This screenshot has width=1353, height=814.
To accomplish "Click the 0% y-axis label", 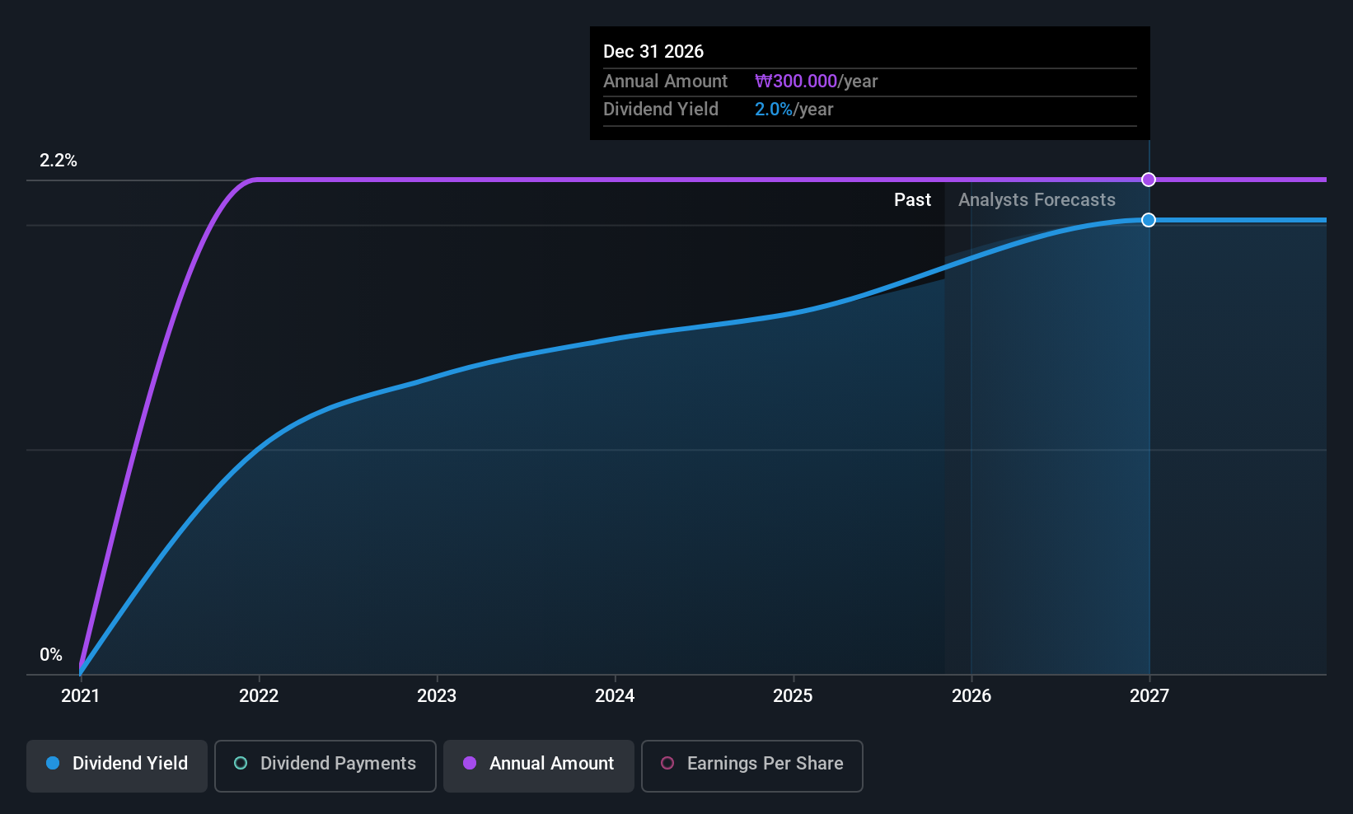I will (51, 655).
